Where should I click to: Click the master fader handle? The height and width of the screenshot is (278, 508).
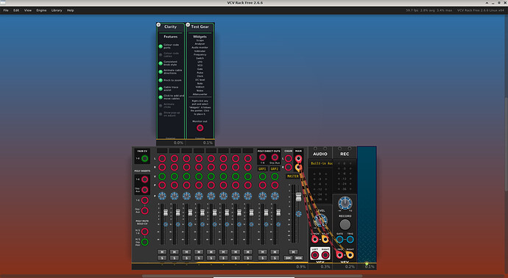point(298,197)
